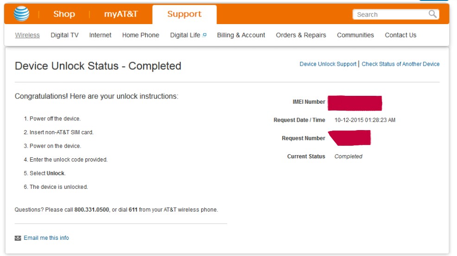Screen dimensions: 457x256
Task: Select Internet in the navigation bar
Action: [100, 35]
